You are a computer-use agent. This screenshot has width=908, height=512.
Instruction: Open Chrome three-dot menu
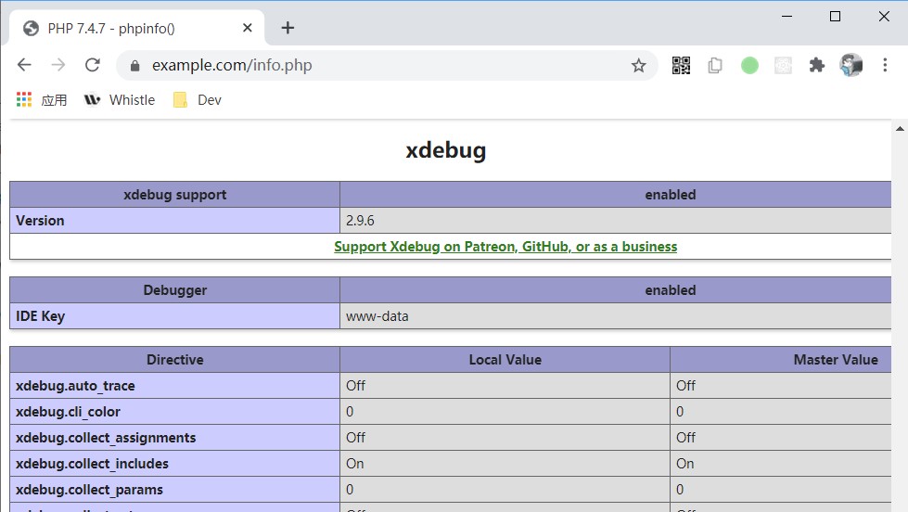pos(885,65)
